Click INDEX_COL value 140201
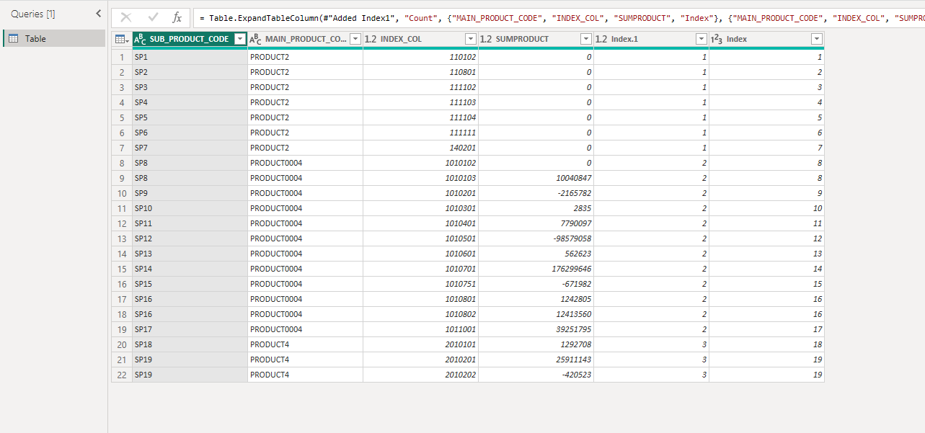Image resolution: width=925 pixels, height=433 pixels. pyautogui.click(x=420, y=148)
